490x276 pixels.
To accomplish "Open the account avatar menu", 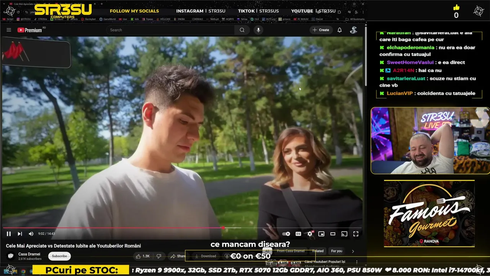I will 353,30.
